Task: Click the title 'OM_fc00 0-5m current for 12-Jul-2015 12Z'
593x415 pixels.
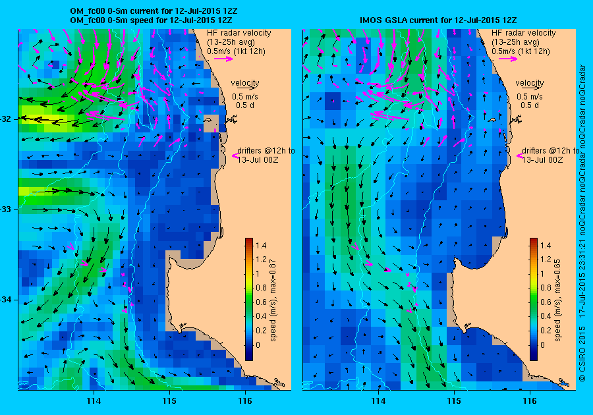Action: [154, 11]
